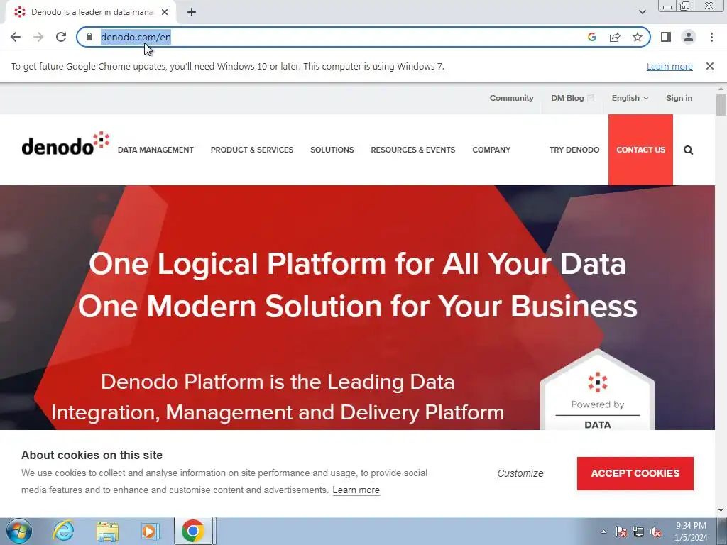The height and width of the screenshot is (545, 727).
Task: View site info via padlock icon
Action: click(x=89, y=37)
